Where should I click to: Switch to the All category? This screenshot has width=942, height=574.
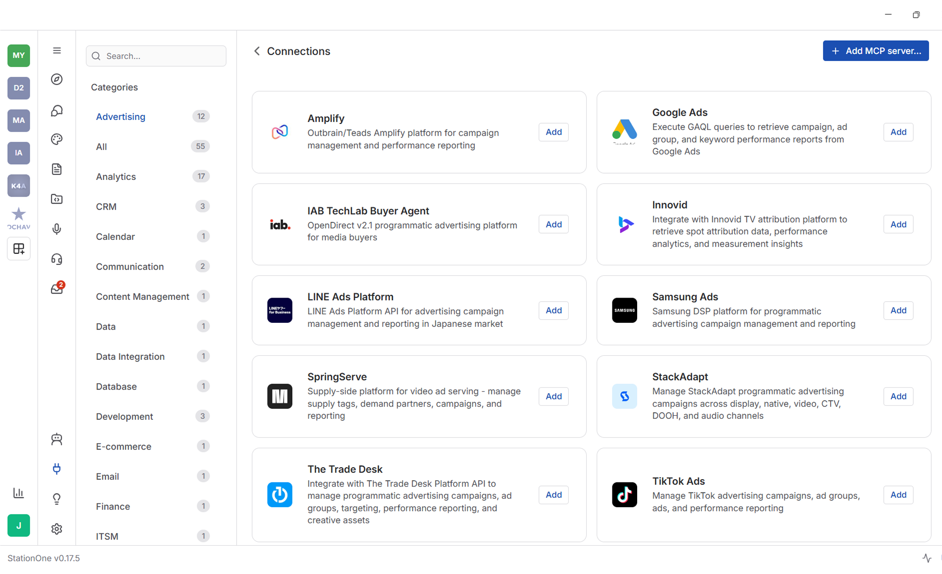101,147
